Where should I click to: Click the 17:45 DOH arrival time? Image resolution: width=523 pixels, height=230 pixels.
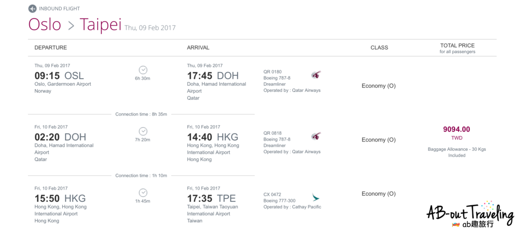pos(213,76)
